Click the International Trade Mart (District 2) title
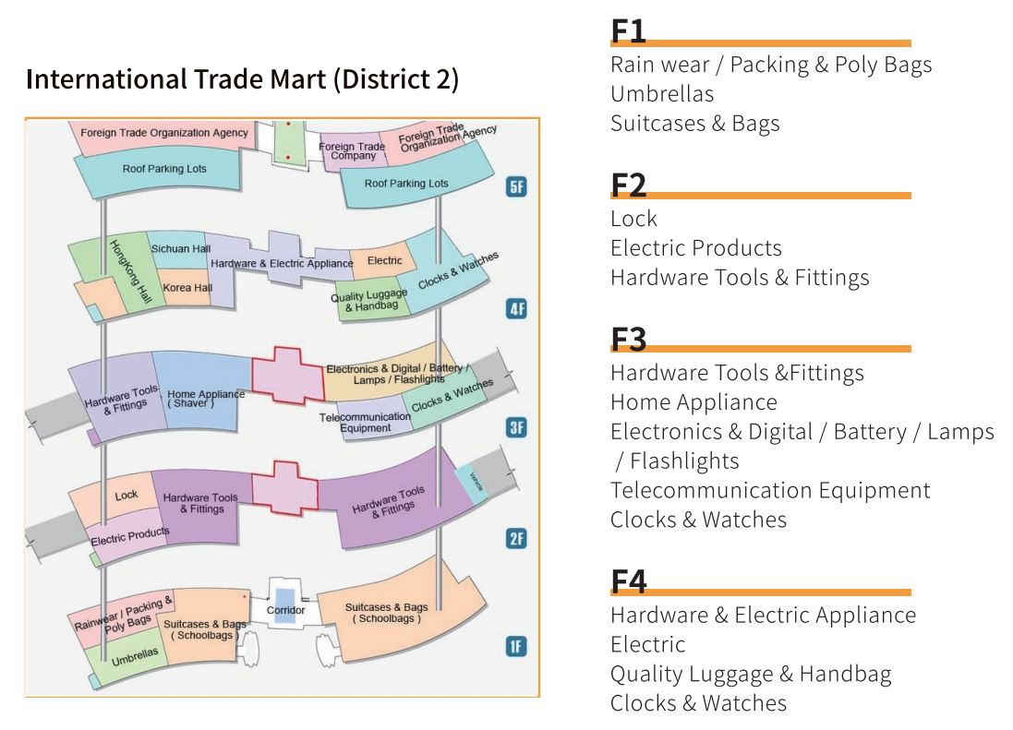The height and width of the screenshot is (730, 1013). [242, 79]
